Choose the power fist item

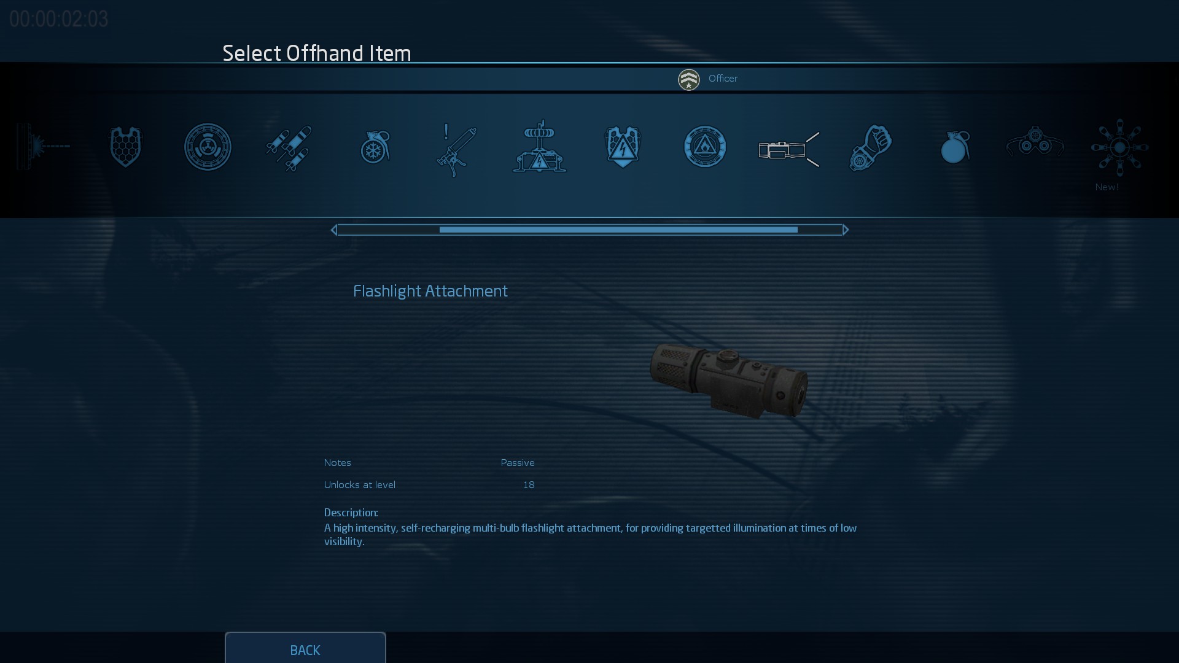871,148
